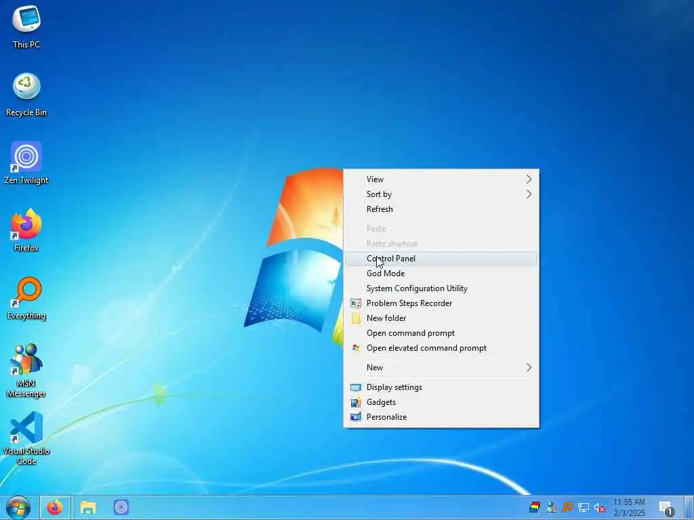Select the MSN Messenger desktop shortcut
The height and width of the screenshot is (520, 694).
(x=26, y=370)
